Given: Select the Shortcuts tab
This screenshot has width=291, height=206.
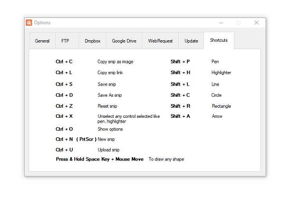Looking at the screenshot, I should tap(219, 40).
